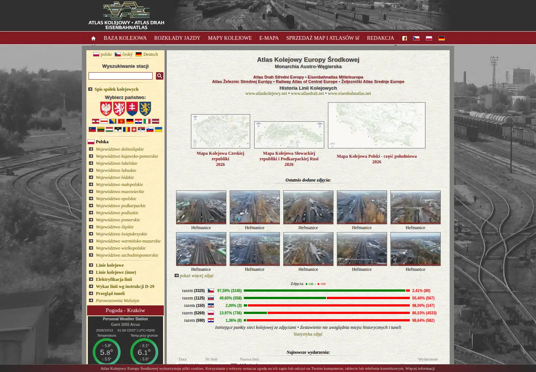Choose the German flag in the navbar

441,38
